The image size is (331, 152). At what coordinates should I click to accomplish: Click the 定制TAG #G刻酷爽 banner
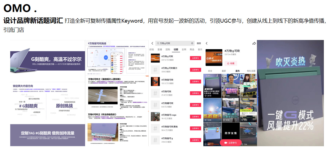pos(48,135)
